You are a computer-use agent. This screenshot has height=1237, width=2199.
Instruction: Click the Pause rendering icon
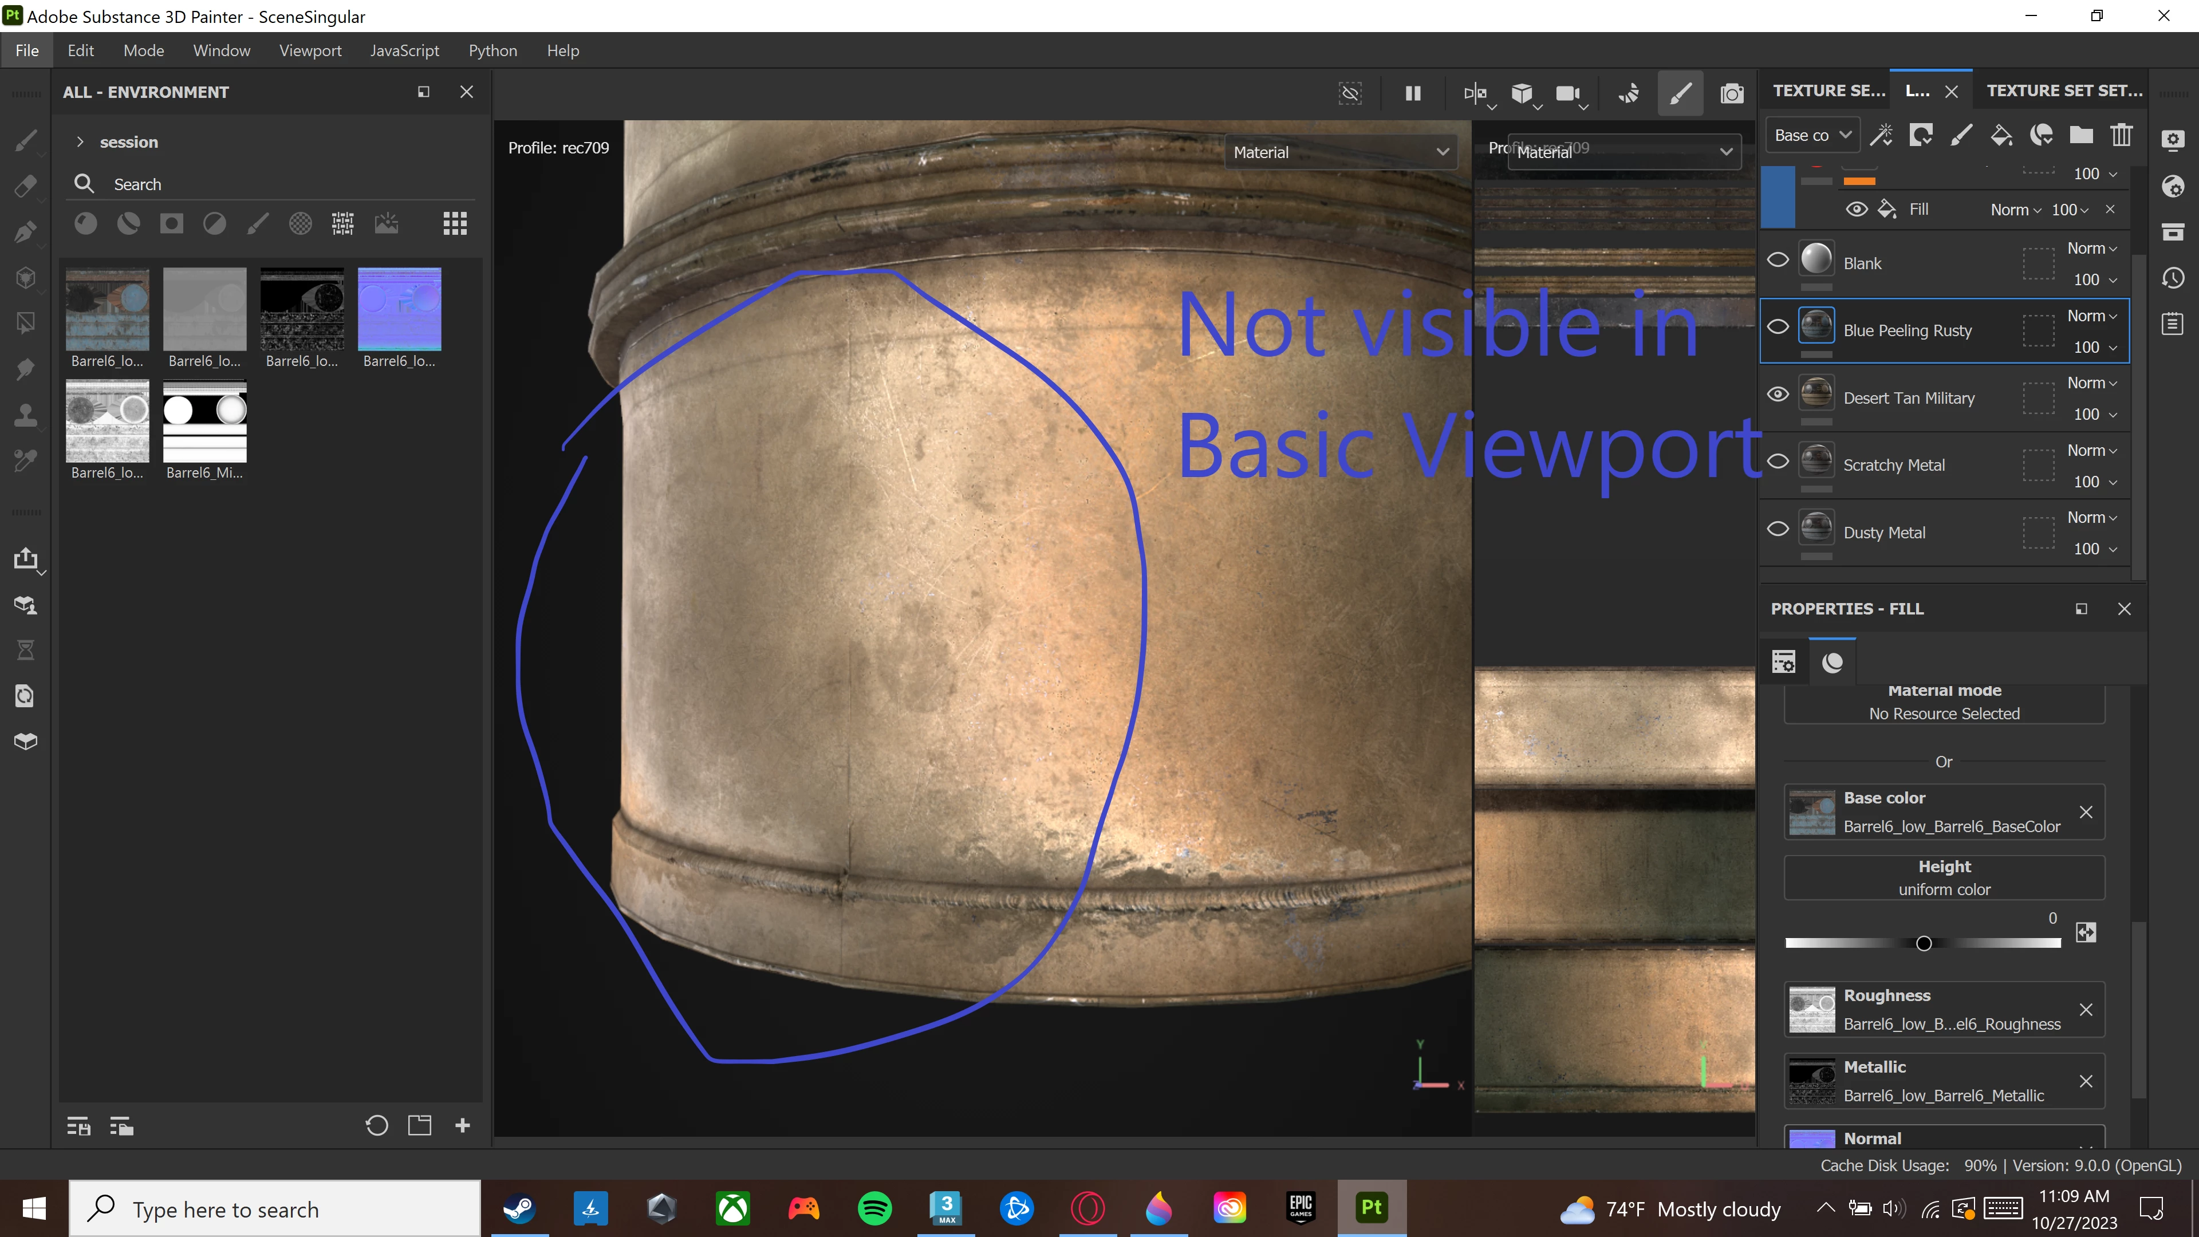(x=1413, y=93)
